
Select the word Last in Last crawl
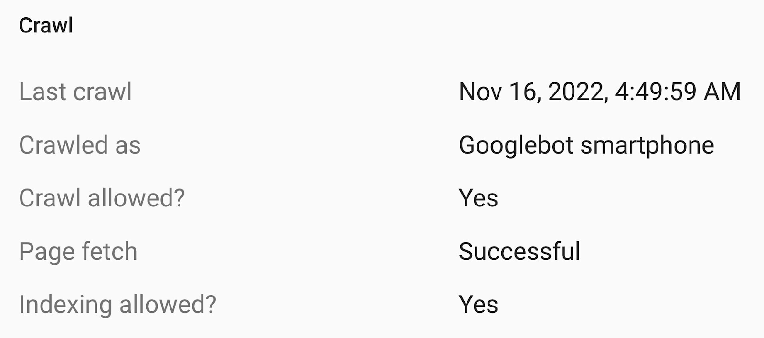42,92
